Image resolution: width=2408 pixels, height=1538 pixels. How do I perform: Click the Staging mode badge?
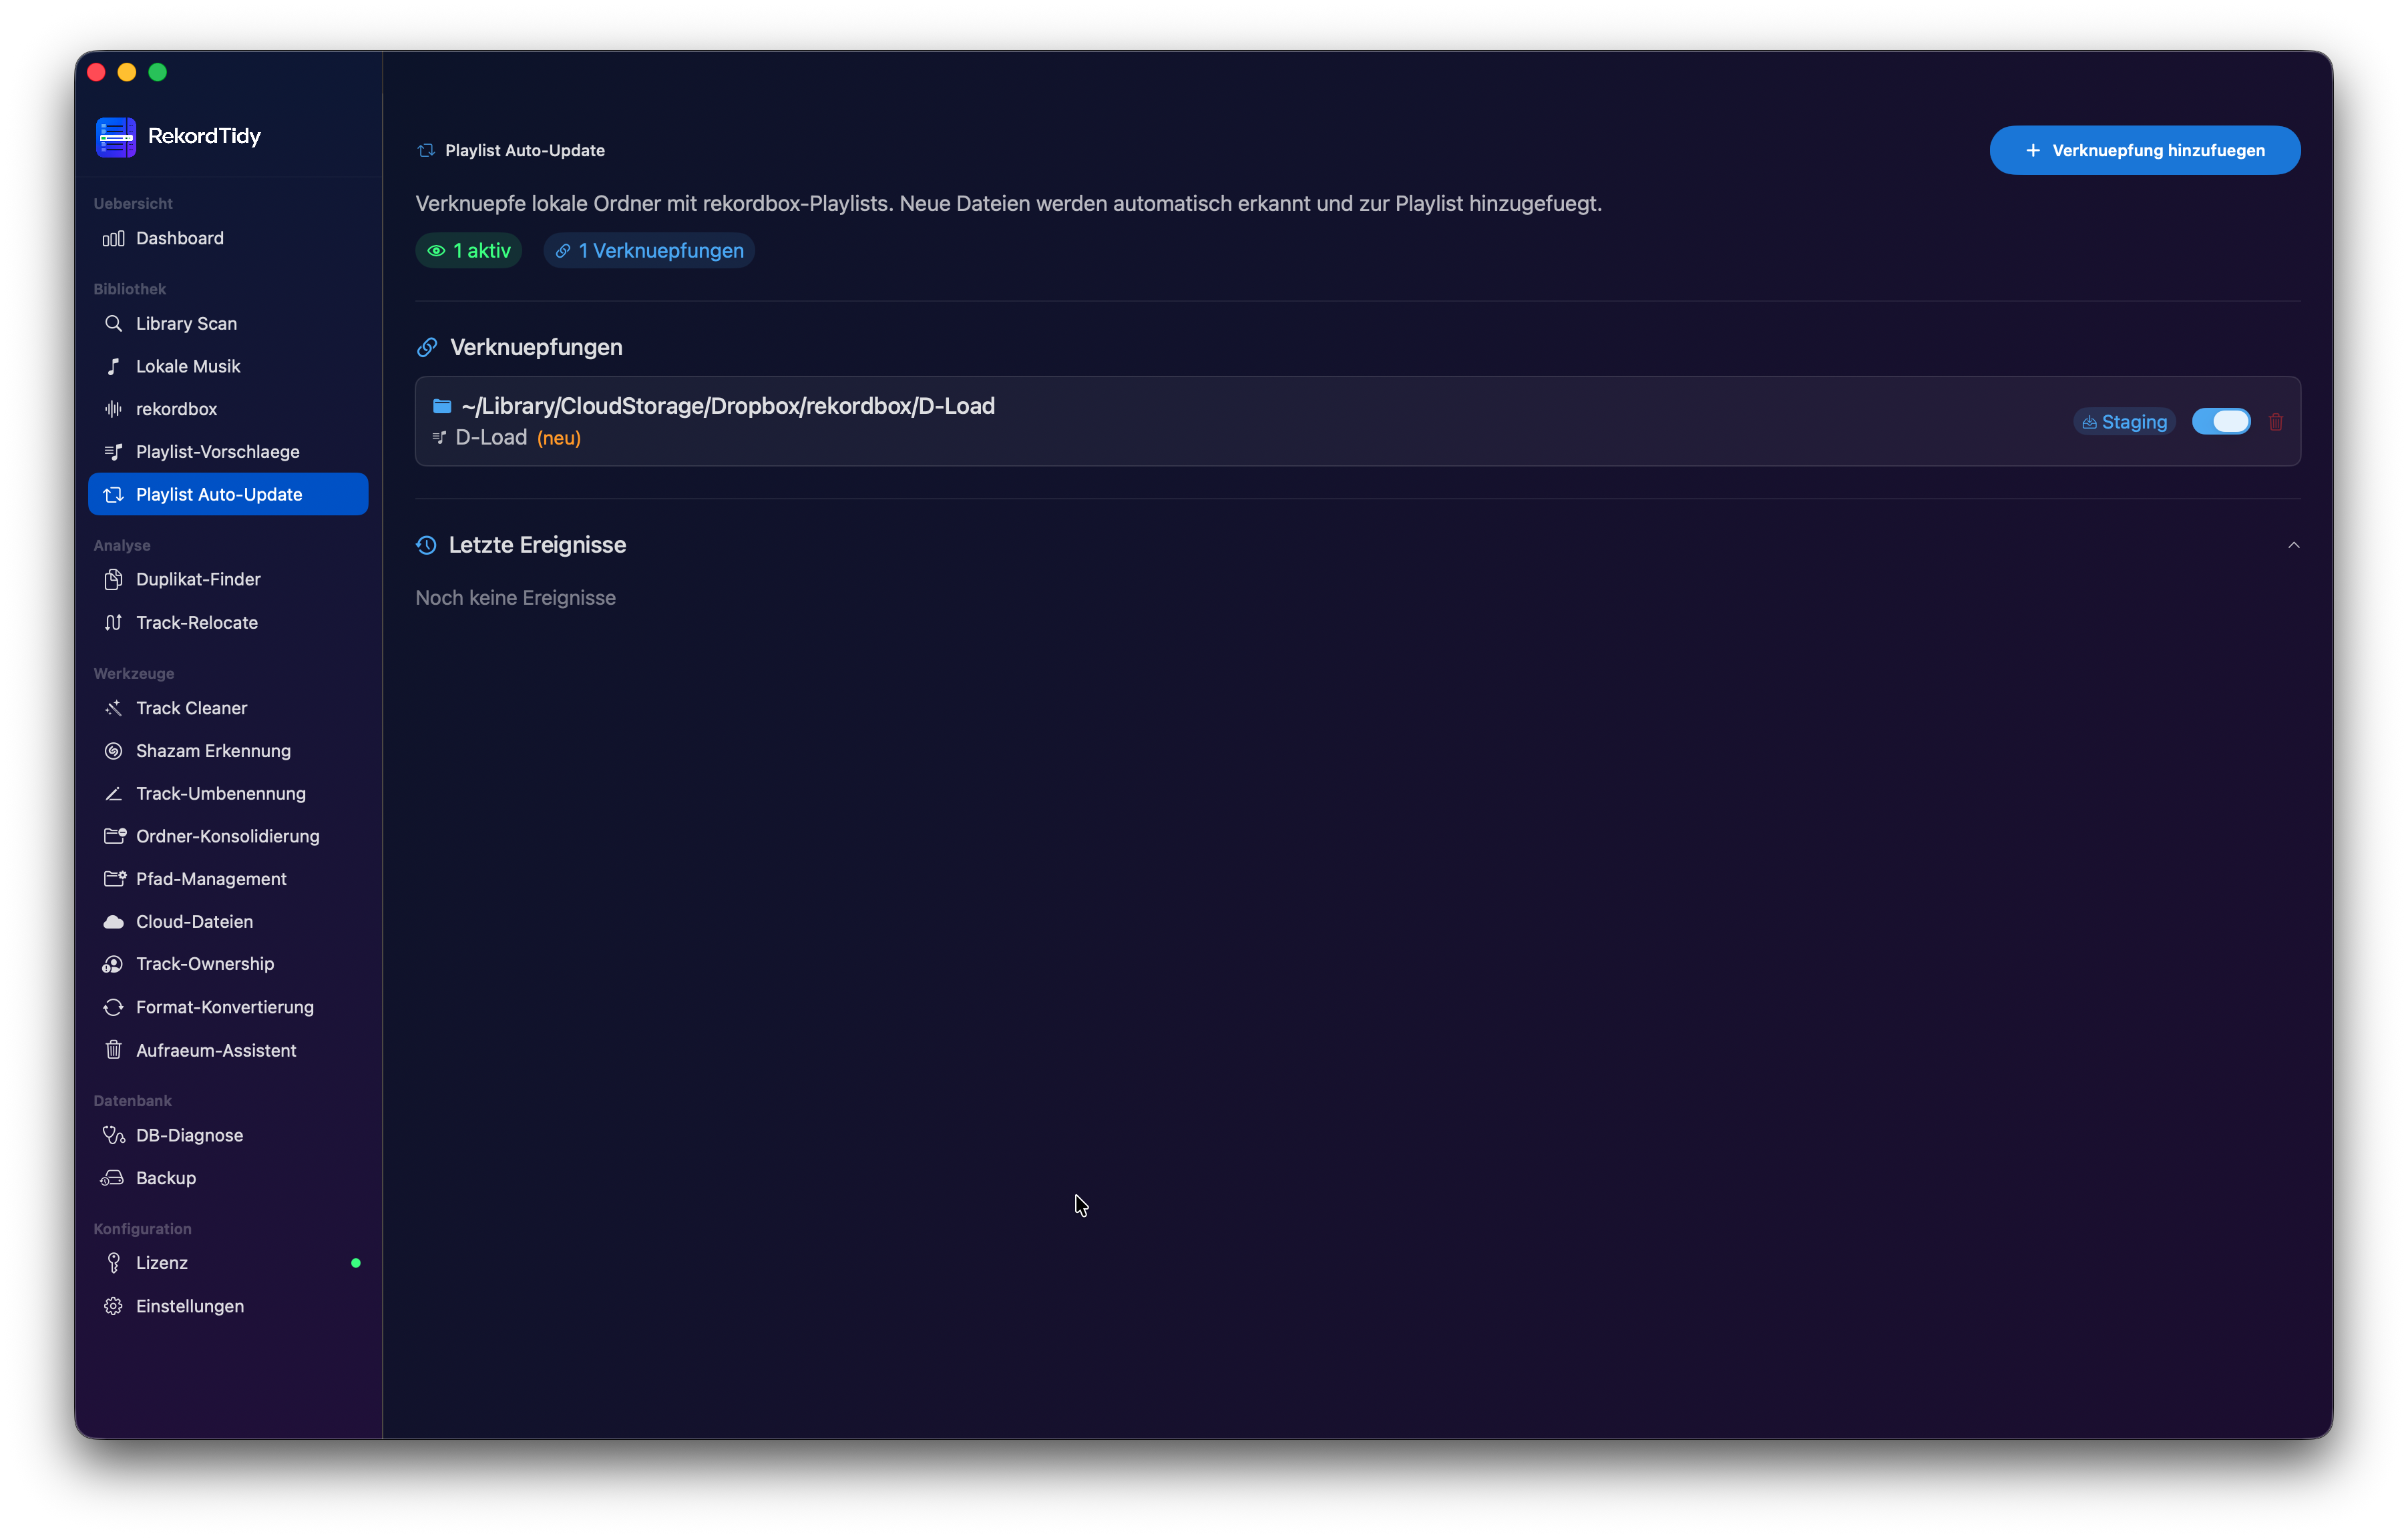click(2124, 422)
